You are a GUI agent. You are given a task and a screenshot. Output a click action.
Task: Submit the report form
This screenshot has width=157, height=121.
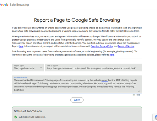click(x=77, y=100)
